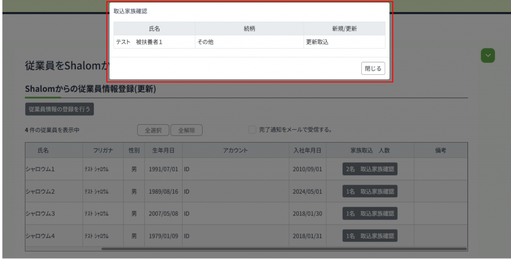Image resolution: width=511 pixels, height=259 pixels.
Task: Click the 4 件の従業員を表示中 count text
Action: click(x=52, y=130)
